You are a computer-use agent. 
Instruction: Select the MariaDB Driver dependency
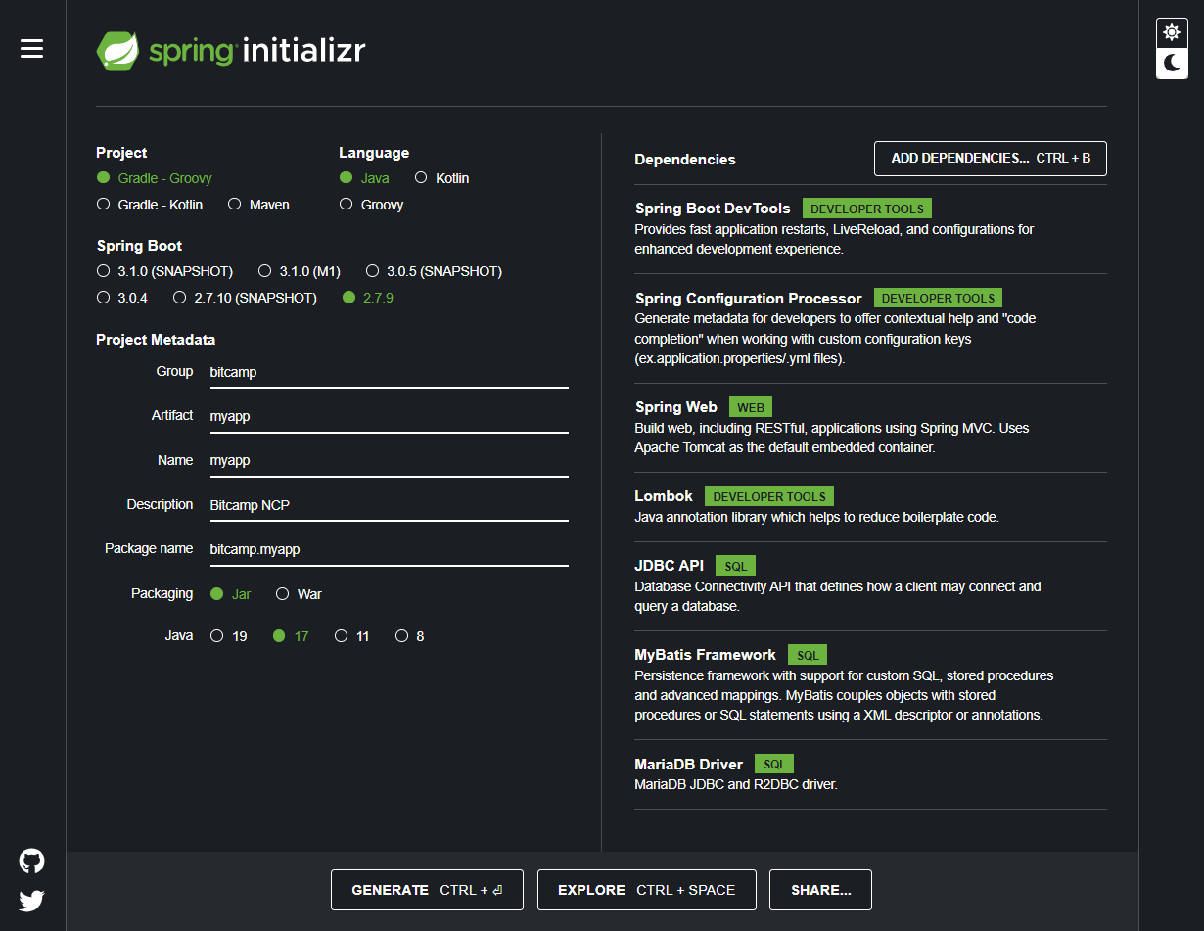(870, 773)
